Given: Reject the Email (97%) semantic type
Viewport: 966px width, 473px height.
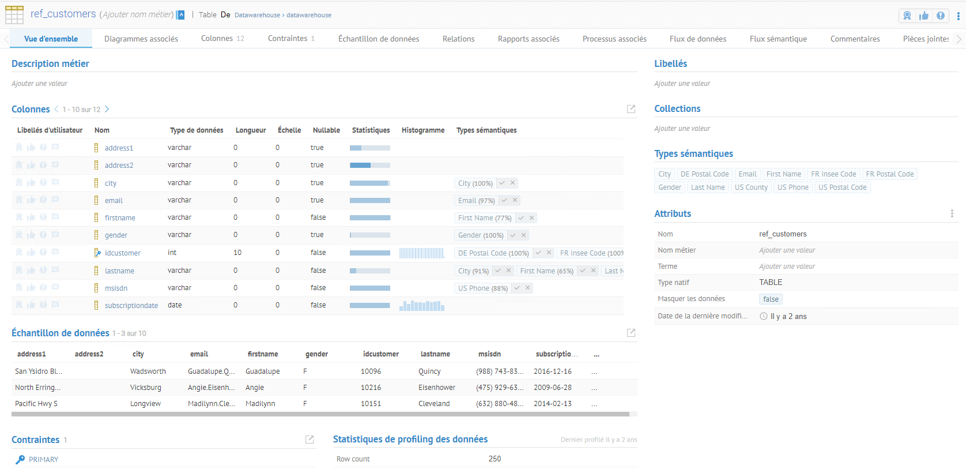Looking at the screenshot, I should (515, 200).
